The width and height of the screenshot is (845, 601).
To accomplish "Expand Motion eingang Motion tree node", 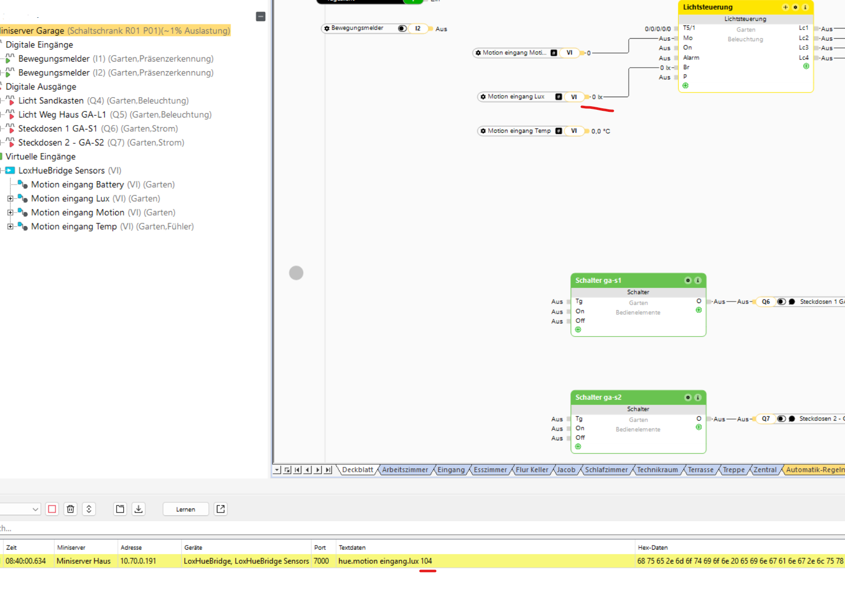I will [x=10, y=213].
